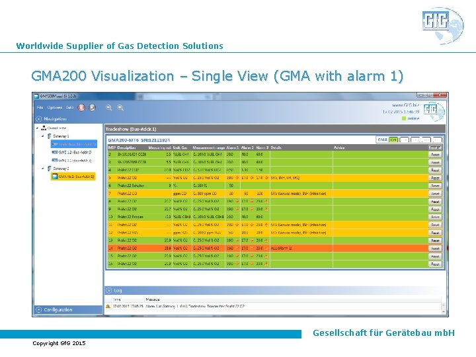Click Reset for the orange alarm row 14

pos(435,249)
